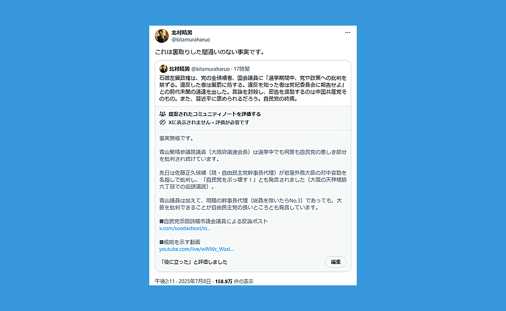The width and height of the screenshot is (506, 311).
Task: Click the 「役に立った」と評価しました label
Action: point(194,262)
